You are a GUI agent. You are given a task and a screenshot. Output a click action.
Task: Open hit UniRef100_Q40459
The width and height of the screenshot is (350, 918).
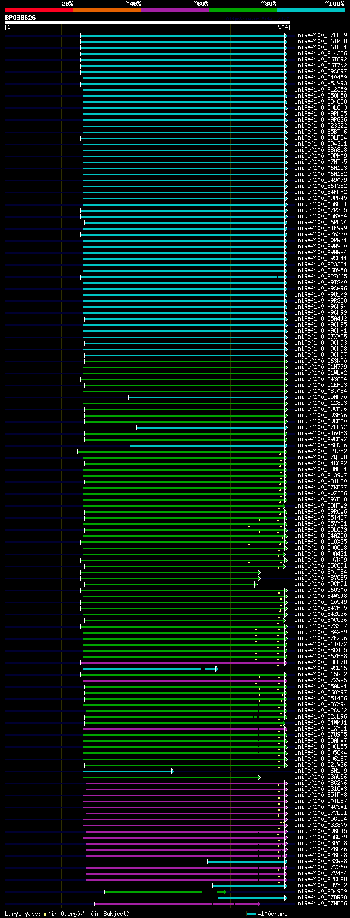320,77
